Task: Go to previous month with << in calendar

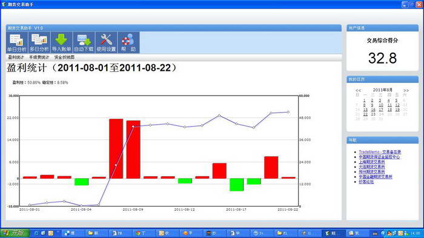Action: pos(358,90)
